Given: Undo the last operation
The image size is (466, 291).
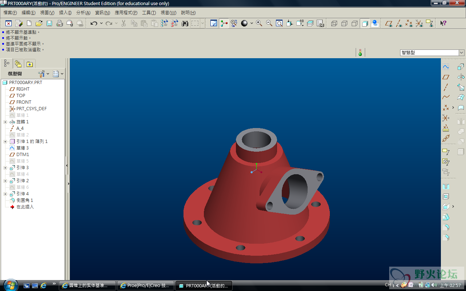Looking at the screenshot, I should pos(94,23).
